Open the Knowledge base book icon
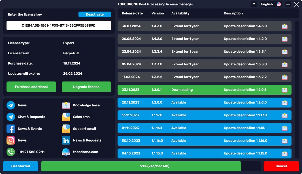The height and width of the screenshot is (174, 302). [x=66, y=105]
